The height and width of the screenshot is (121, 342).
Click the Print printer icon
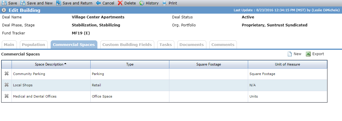click(x=164, y=3)
